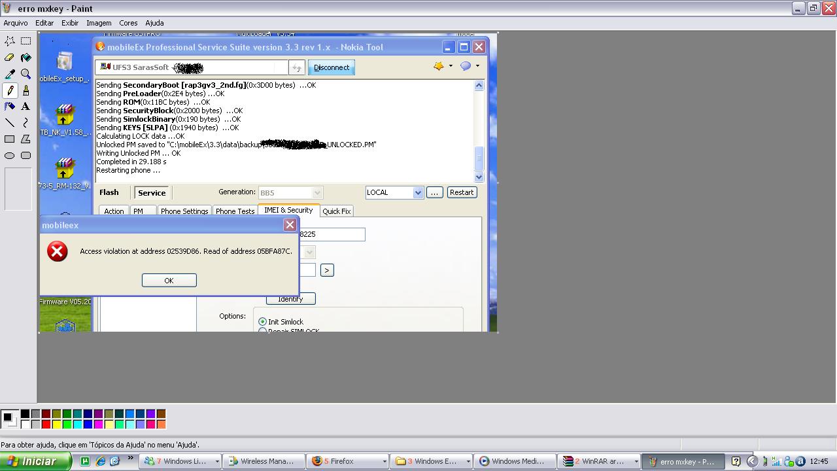Image resolution: width=837 pixels, height=471 pixels.
Task: Click the IMEI & Security tab in screenshot
Action: [x=288, y=210]
